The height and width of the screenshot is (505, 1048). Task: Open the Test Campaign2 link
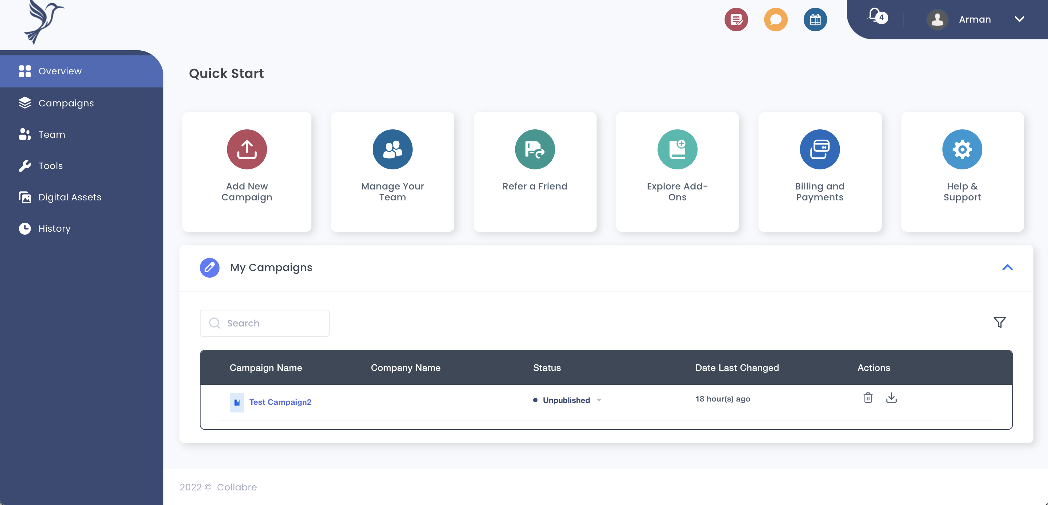coord(280,402)
